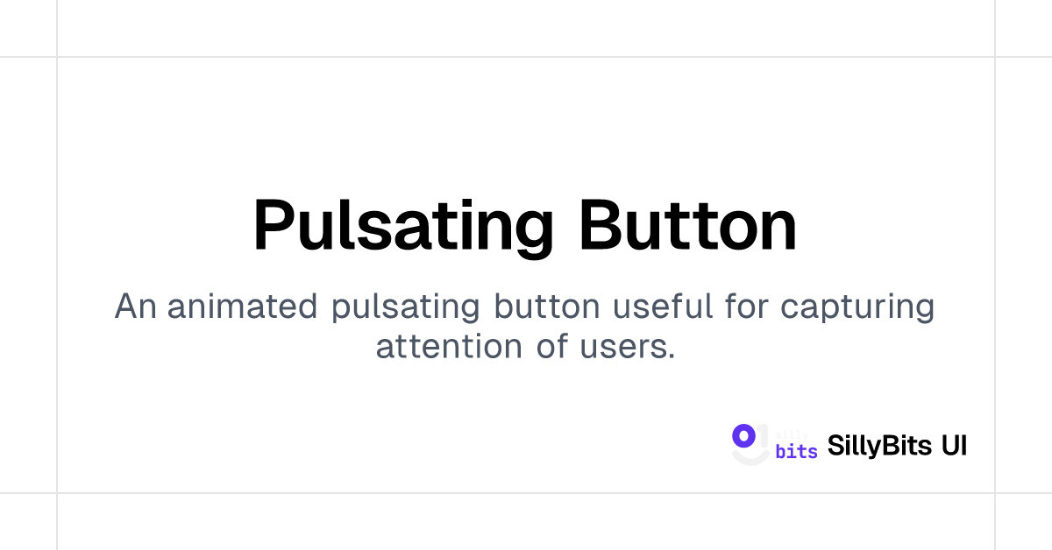Select the word 'Button' in the heading
Viewport: 1052px width, 550px height.
(688, 226)
